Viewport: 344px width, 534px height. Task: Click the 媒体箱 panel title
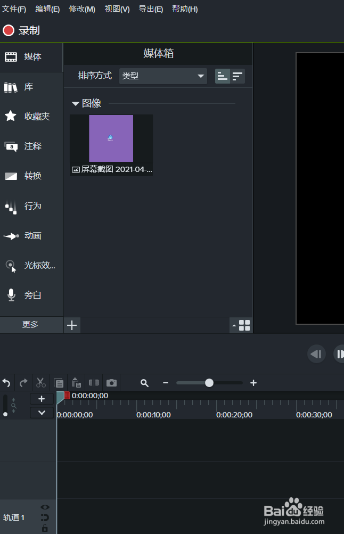click(x=158, y=53)
